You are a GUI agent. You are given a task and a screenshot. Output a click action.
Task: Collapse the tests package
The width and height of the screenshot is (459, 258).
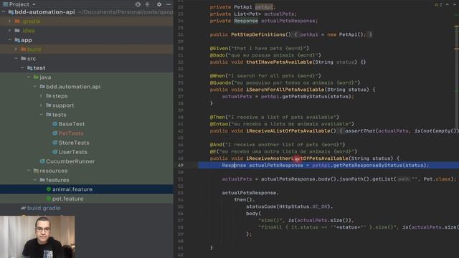coord(42,115)
